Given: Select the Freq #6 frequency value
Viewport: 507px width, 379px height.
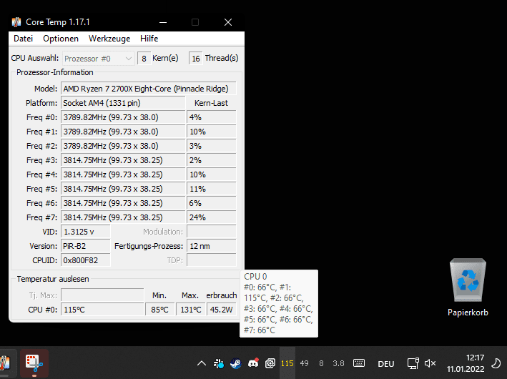Looking at the screenshot, I should (123, 203).
